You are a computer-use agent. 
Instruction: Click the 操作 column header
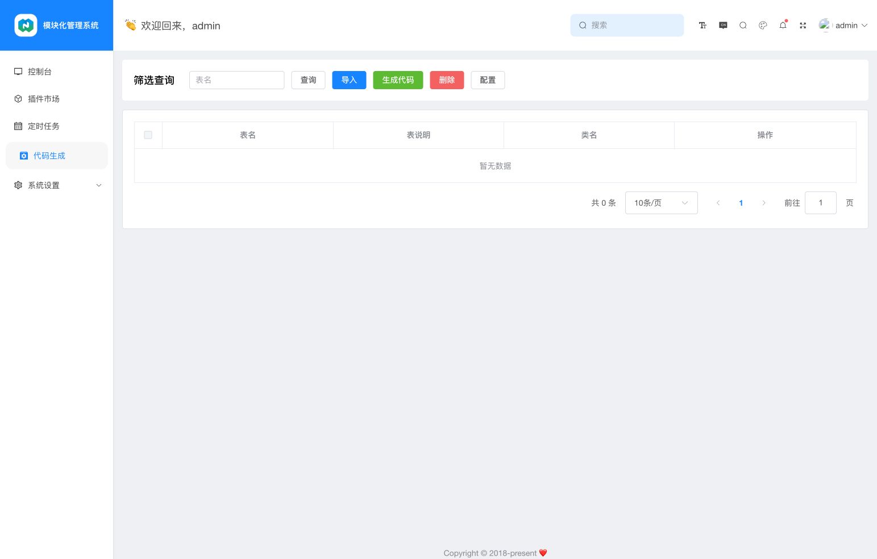765,135
